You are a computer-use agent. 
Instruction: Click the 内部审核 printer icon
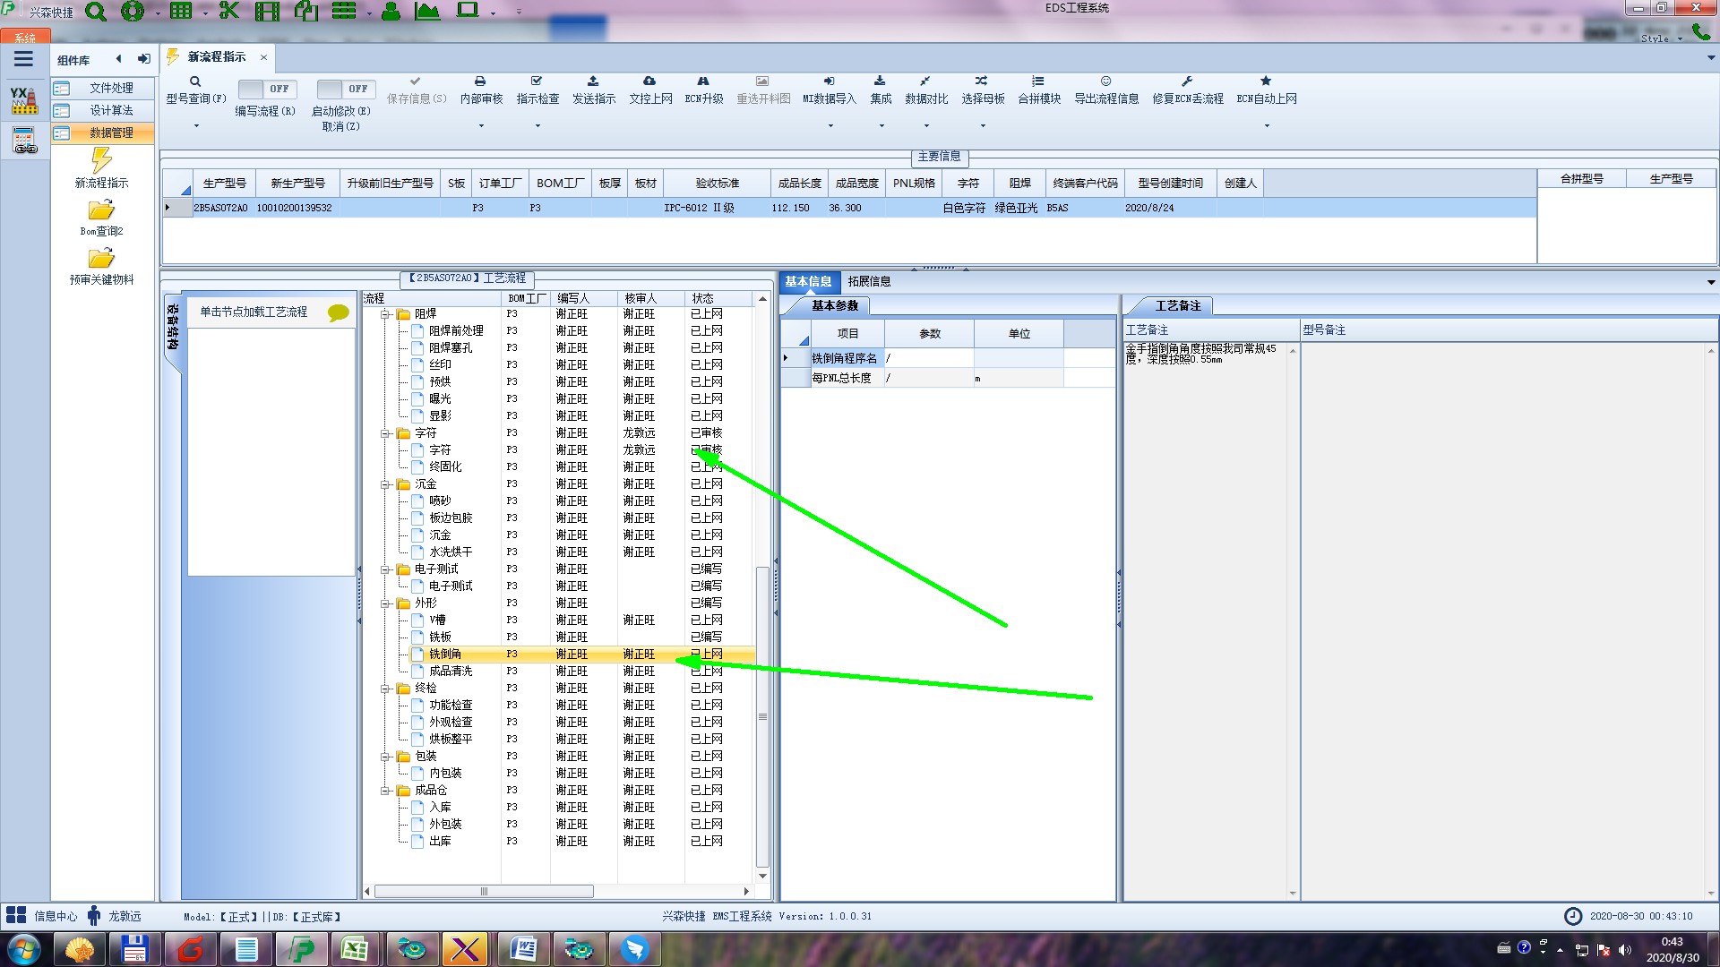pyautogui.click(x=480, y=81)
